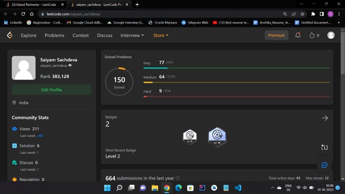
Task: Click the Hard progress bar
Action: [236, 97]
